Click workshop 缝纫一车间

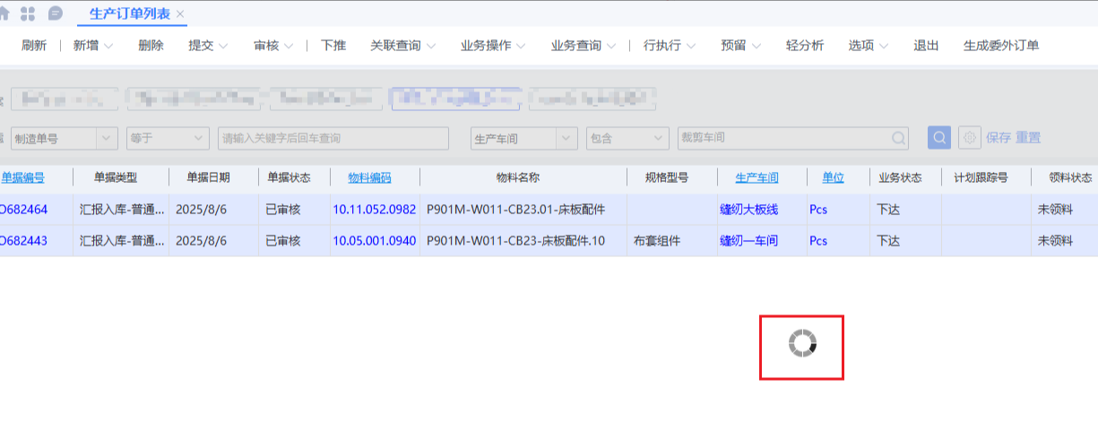click(749, 241)
